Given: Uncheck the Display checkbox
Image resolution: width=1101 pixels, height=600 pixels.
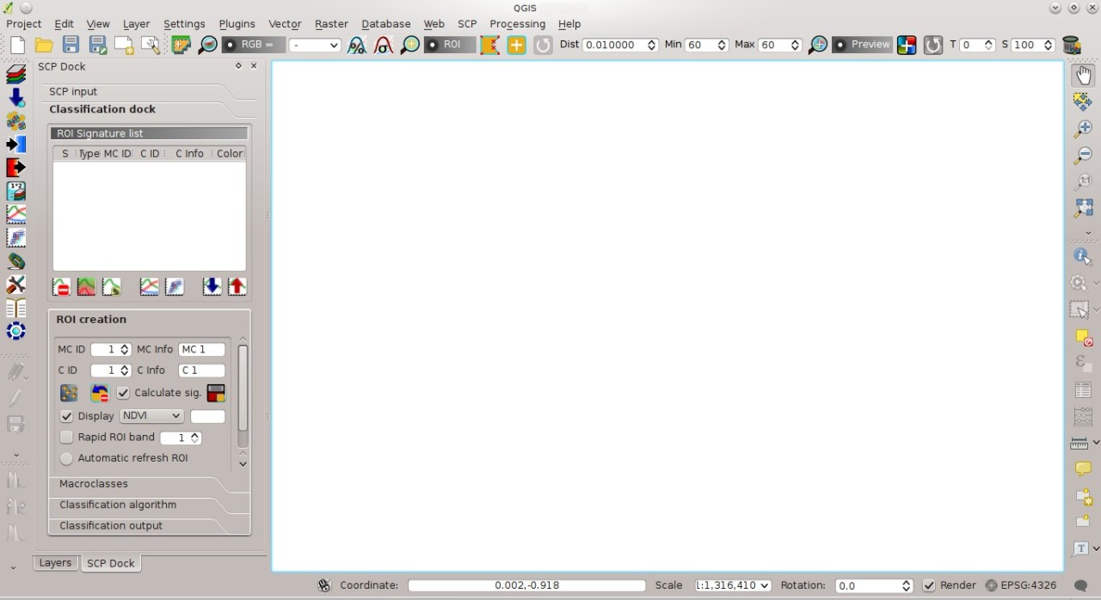Looking at the screenshot, I should pos(66,416).
